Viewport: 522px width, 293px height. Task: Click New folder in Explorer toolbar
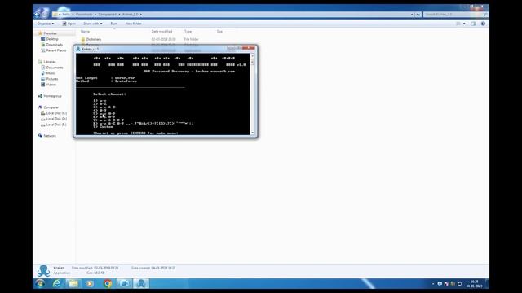[x=133, y=24]
